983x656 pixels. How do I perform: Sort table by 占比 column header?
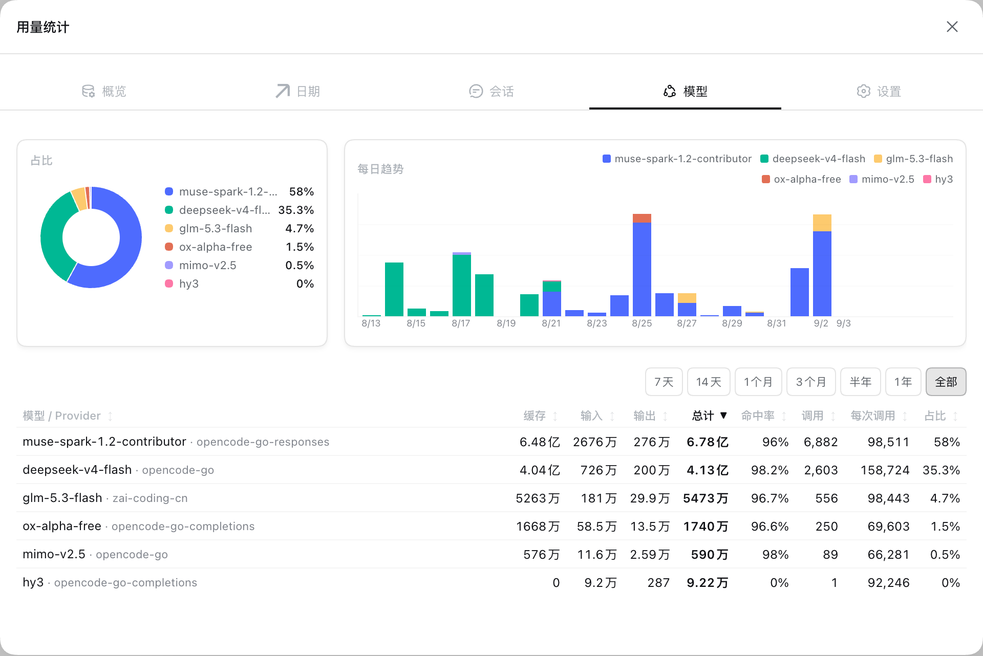tap(941, 416)
